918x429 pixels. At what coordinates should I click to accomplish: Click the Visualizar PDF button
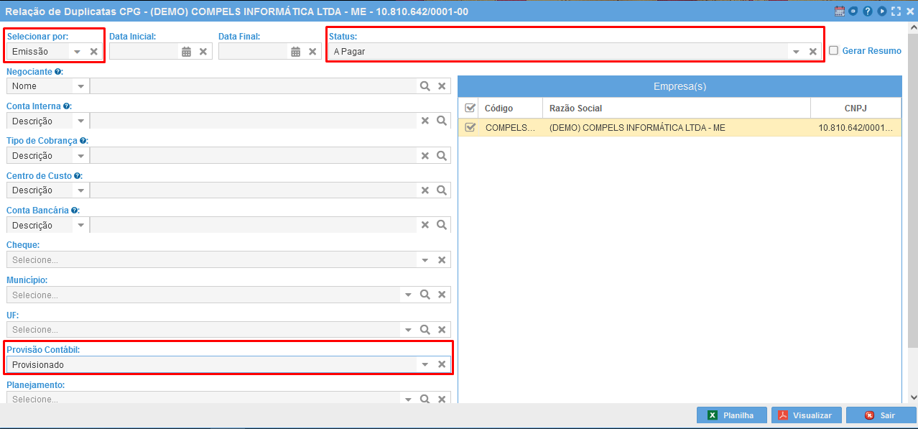pos(806,415)
